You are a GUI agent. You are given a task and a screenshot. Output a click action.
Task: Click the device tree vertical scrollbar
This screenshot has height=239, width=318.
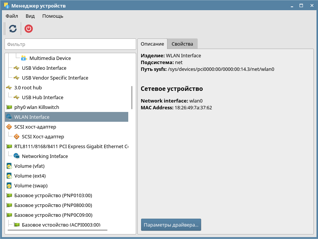(132, 97)
